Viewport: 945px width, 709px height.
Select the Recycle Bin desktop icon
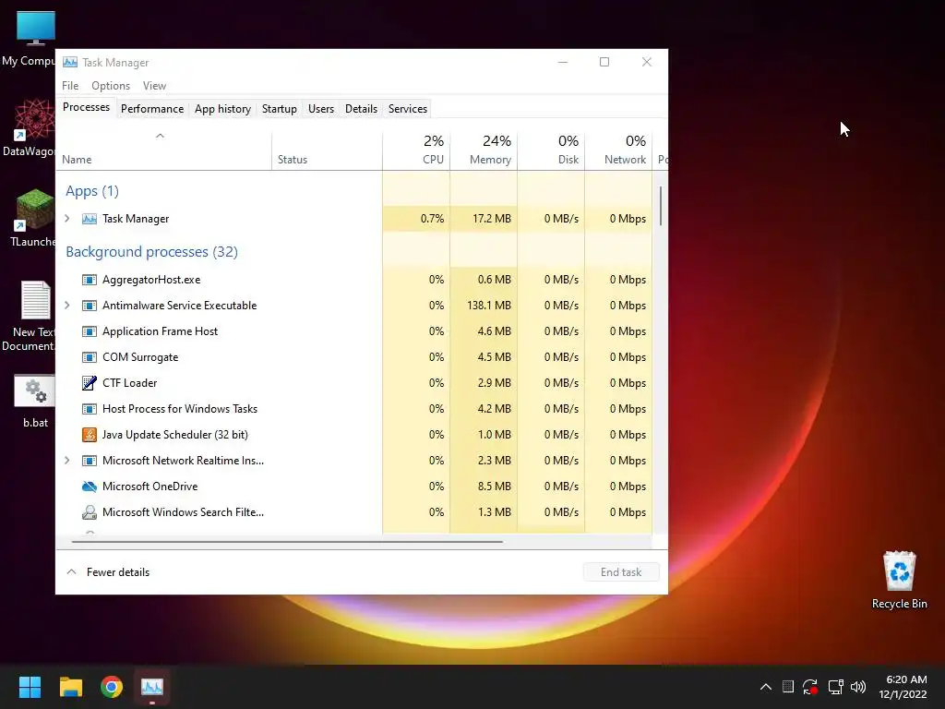[x=899, y=580]
